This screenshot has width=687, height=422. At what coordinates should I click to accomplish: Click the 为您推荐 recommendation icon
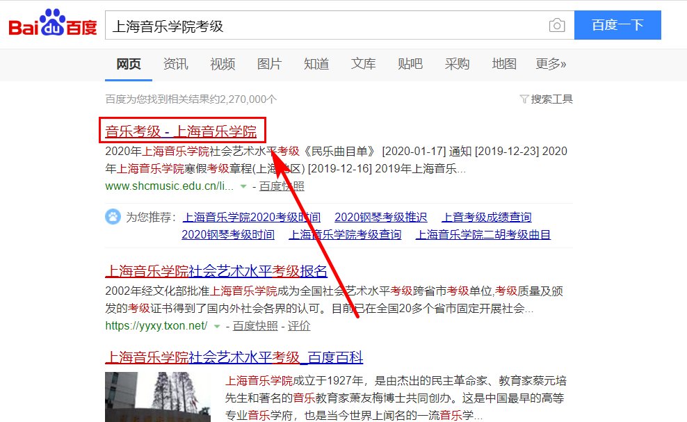114,216
